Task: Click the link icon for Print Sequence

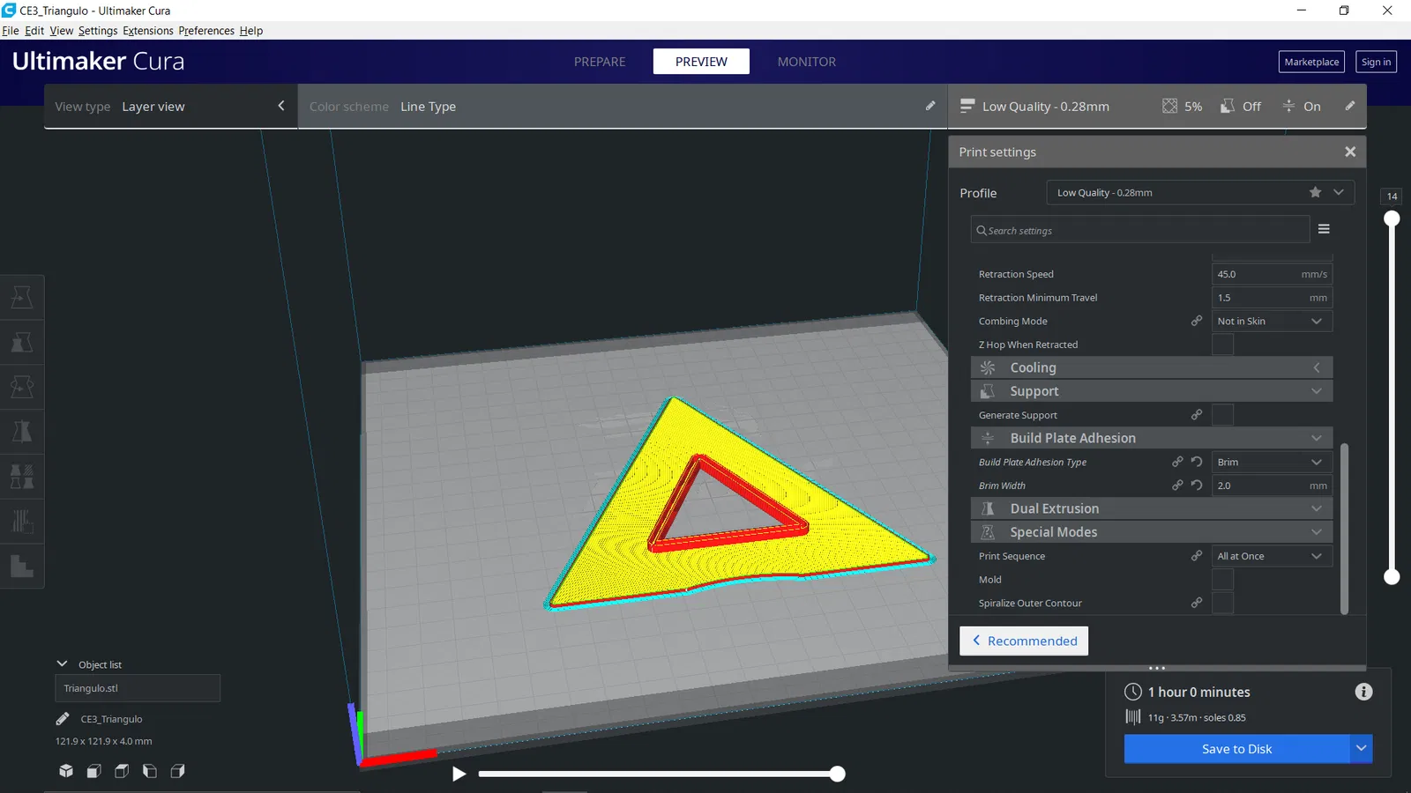Action: click(x=1197, y=556)
